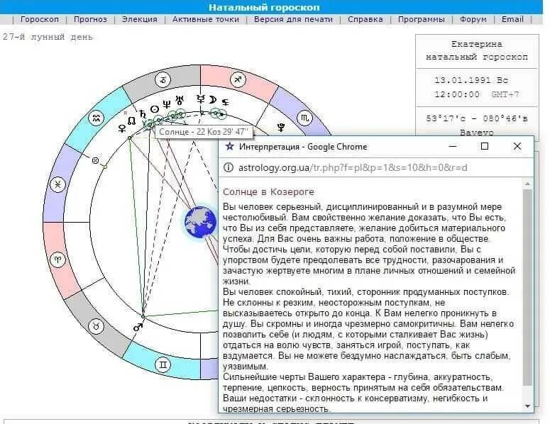This screenshot has height=424, width=550.
Task: Open the Элекция menu item
Action: (x=140, y=19)
